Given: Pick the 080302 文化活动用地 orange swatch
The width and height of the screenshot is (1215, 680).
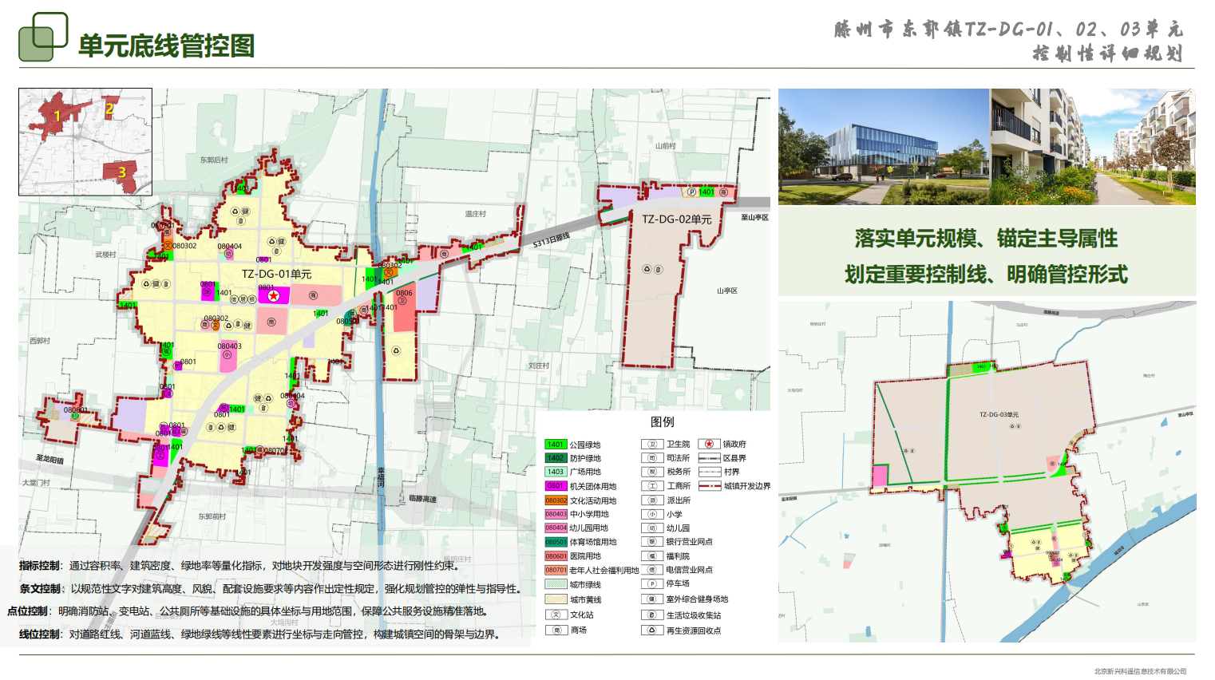Looking at the screenshot, I should pos(556,500).
